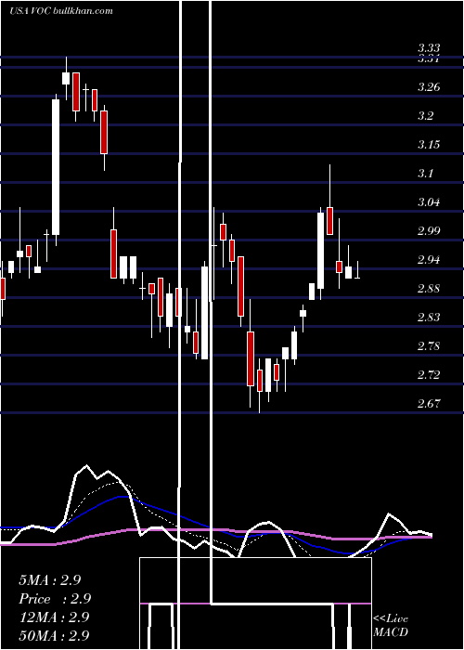This screenshot has height=650, width=464.
Task: Click the 2.83 price axis label
Action: tap(429, 318)
